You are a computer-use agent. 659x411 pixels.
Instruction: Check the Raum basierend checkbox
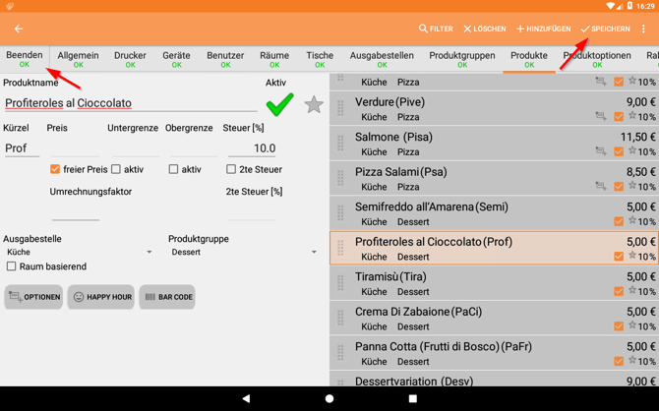(12, 266)
